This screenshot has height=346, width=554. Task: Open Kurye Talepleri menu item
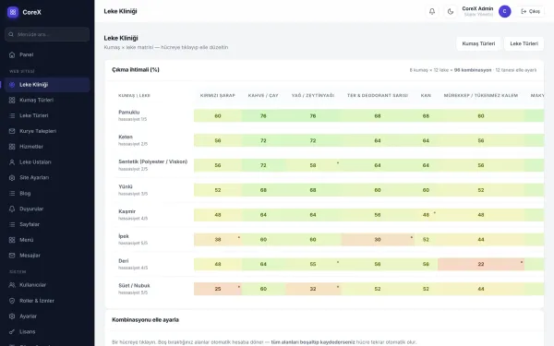47,131
